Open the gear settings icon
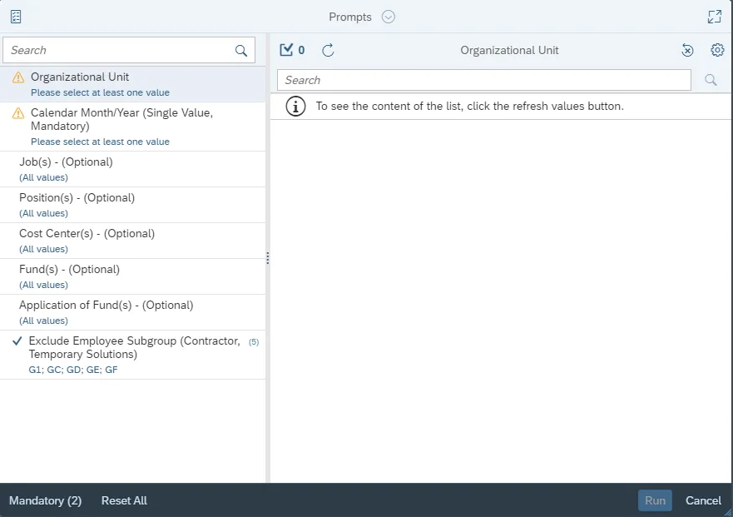Screen dimensions: 733x517 [x=717, y=51]
